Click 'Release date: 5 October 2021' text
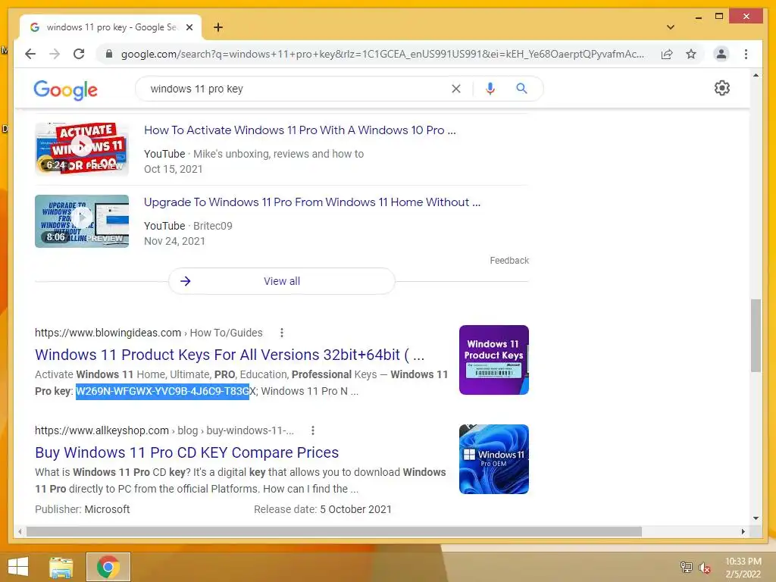The height and width of the screenshot is (582, 776). [323, 509]
